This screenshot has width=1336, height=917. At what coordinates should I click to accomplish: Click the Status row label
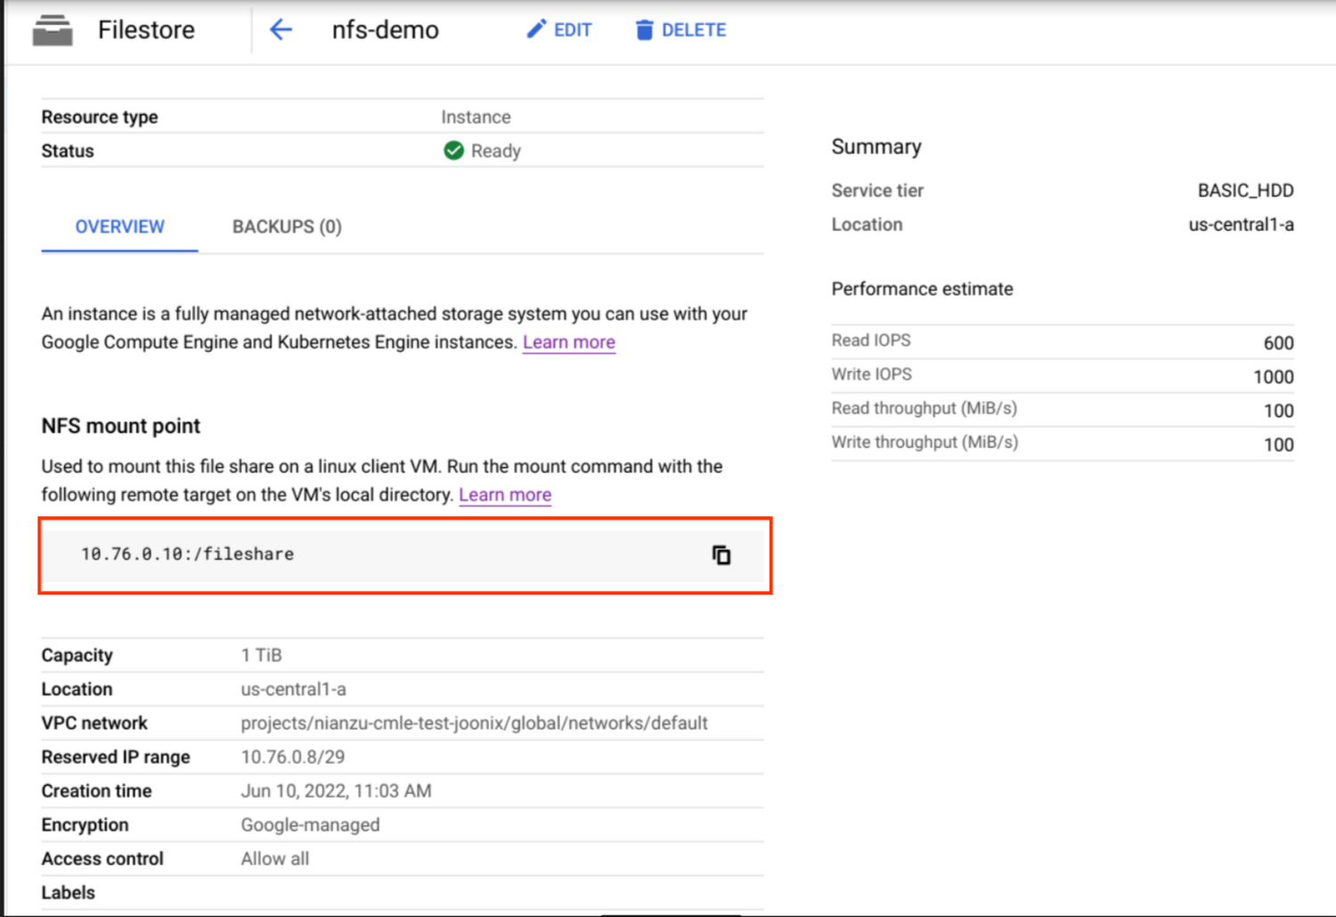67,151
